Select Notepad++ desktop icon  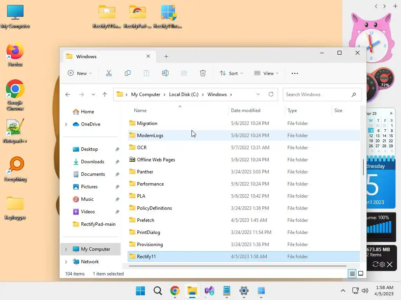[15, 130]
